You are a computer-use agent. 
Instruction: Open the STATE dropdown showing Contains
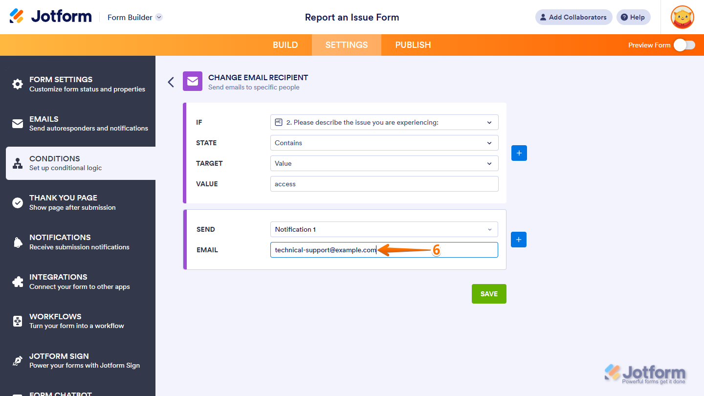point(384,143)
